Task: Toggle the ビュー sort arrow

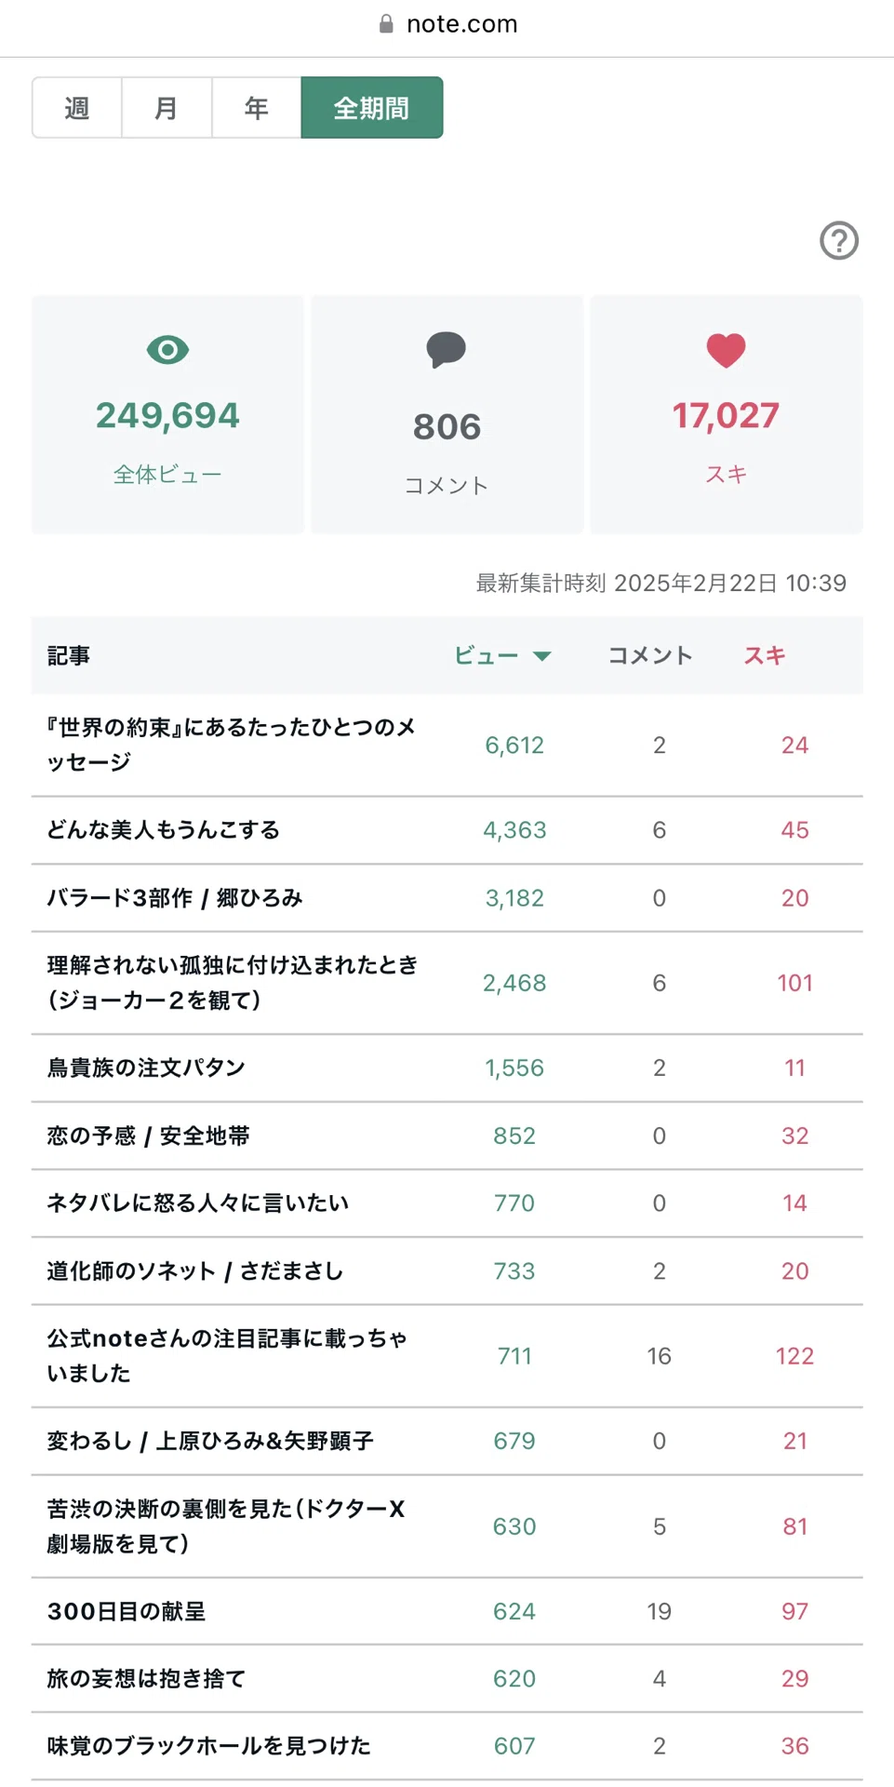Action: click(x=542, y=656)
